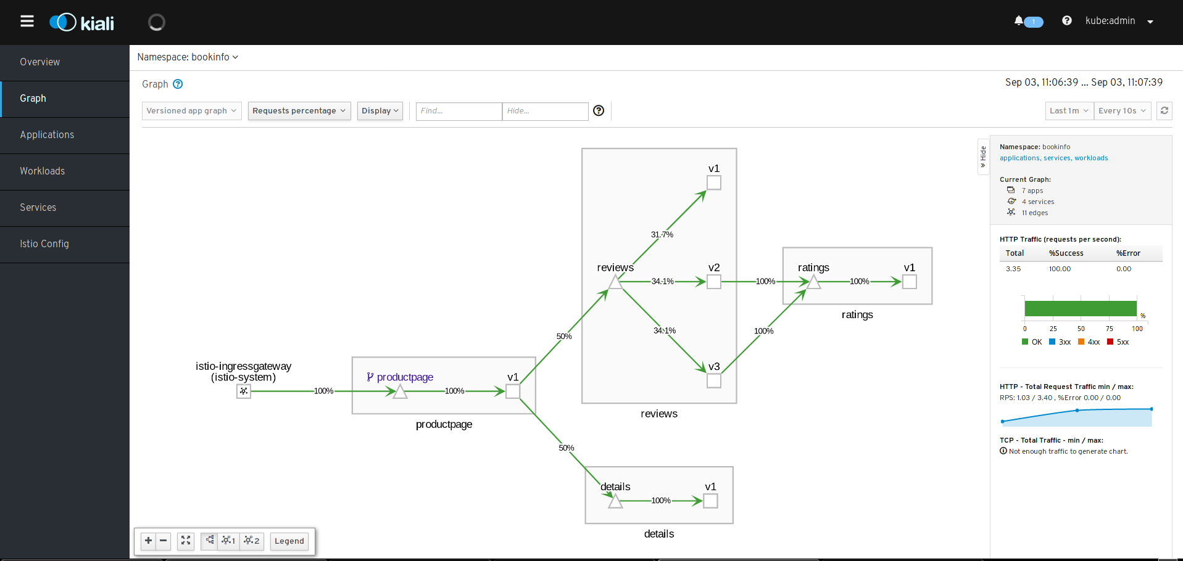This screenshot has width=1183, height=561.
Task: Open Every 10s refresh interval dropdown
Action: click(x=1123, y=111)
